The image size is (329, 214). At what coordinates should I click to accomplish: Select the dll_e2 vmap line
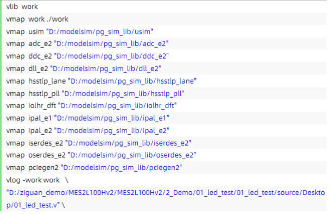point(84,68)
